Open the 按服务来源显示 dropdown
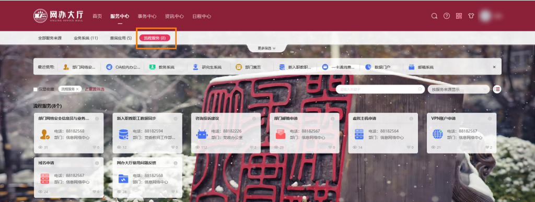535x202 pixels. [459, 89]
